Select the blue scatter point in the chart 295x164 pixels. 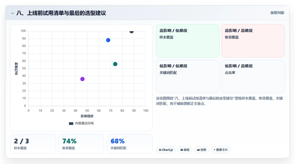click(x=108, y=40)
